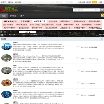Open the 智慧学校 forum title
This screenshot has width=104, height=104.
coord(15,102)
